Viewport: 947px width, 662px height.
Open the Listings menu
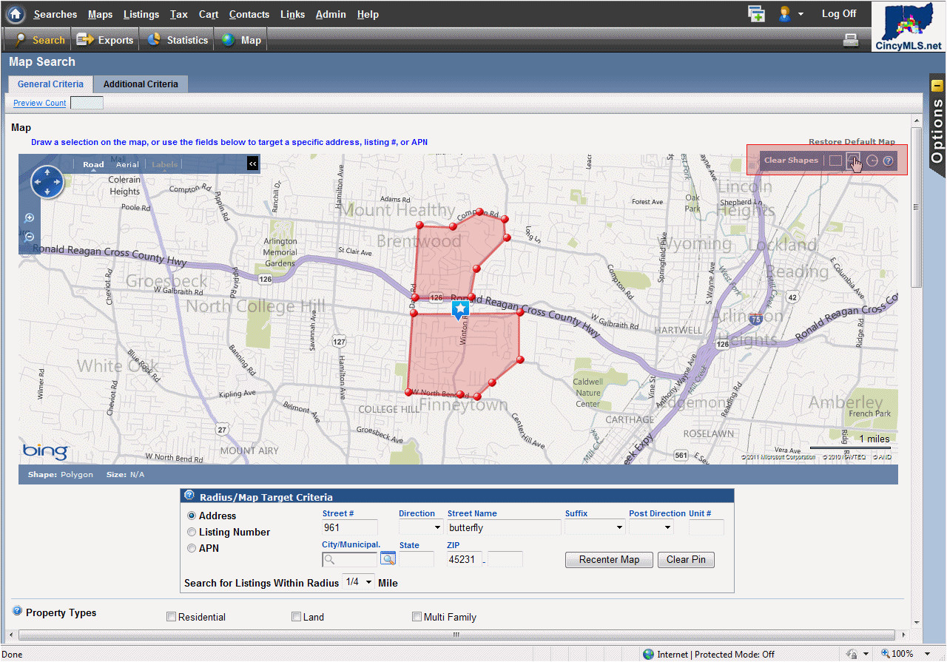click(141, 14)
